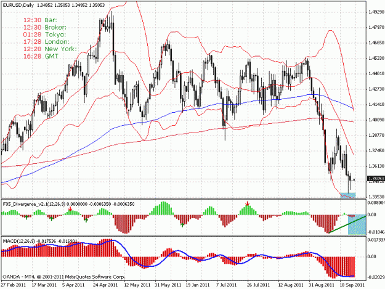The width and height of the screenshot is (385, 289).
Task: Click the 0.00 level in divergence panel scale
Action: (372, 214)
